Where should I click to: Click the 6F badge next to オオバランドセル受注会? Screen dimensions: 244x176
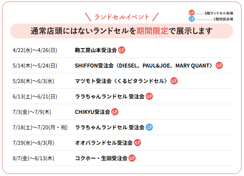tap(137, 143)
